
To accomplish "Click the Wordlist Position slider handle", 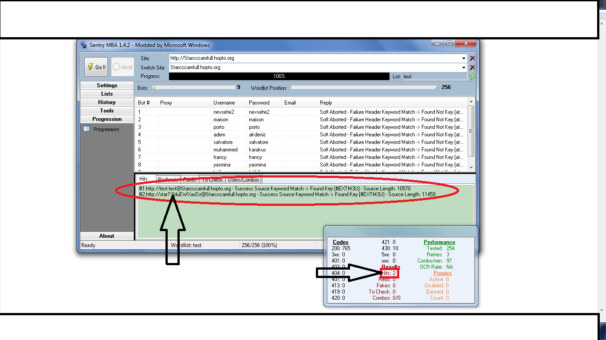I will point(436,88).
